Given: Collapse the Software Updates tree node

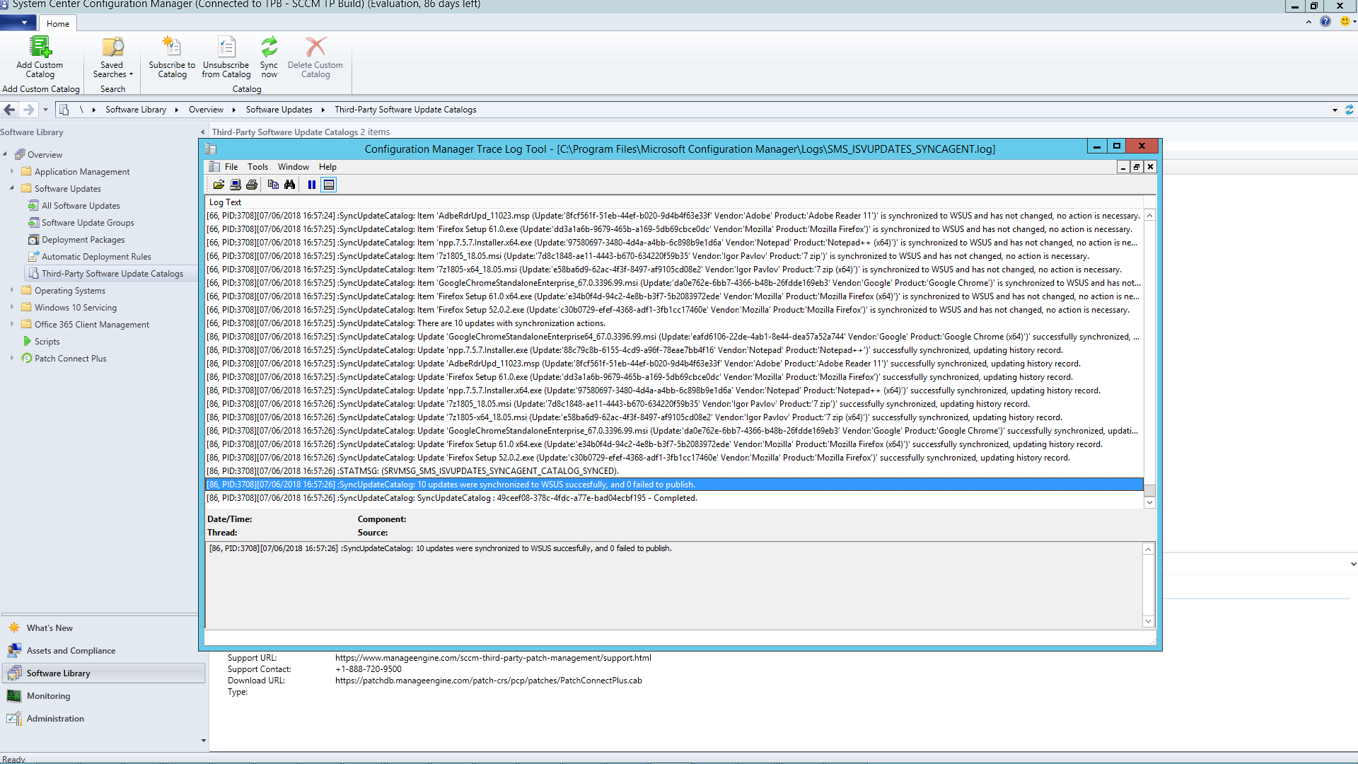Looking at the screenshot, I should [x=12, y=188].
